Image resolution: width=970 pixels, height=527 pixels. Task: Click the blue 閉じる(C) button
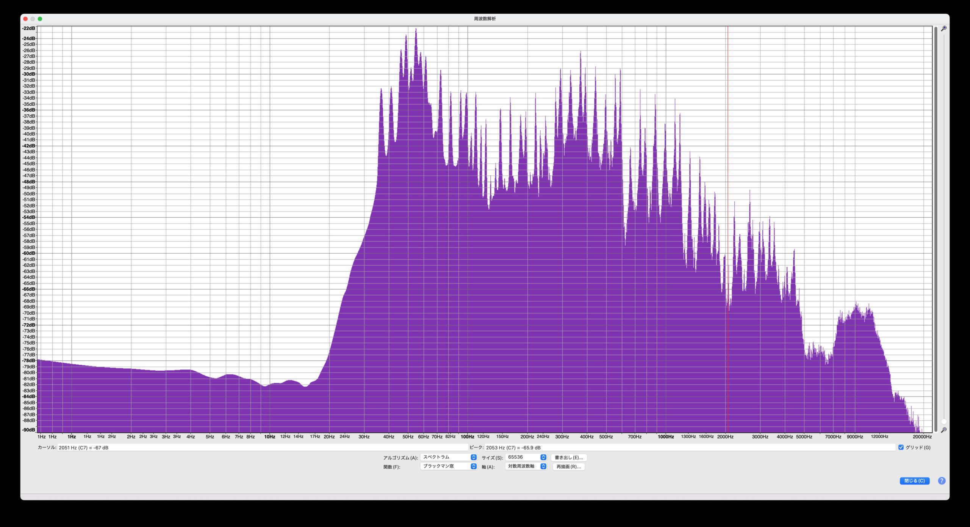[914, 481]
